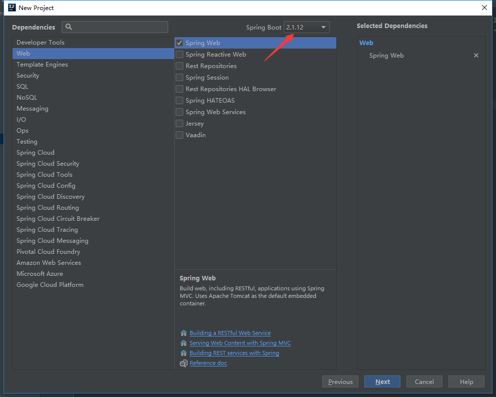496x397 pixels.
Task: Cancel the New Project wizard
Action: 424,381
